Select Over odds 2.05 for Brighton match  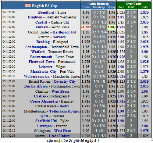[121, 17]
